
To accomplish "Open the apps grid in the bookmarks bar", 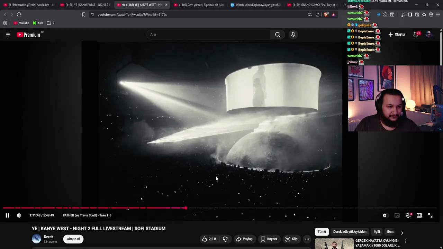I will click(4, 23).
